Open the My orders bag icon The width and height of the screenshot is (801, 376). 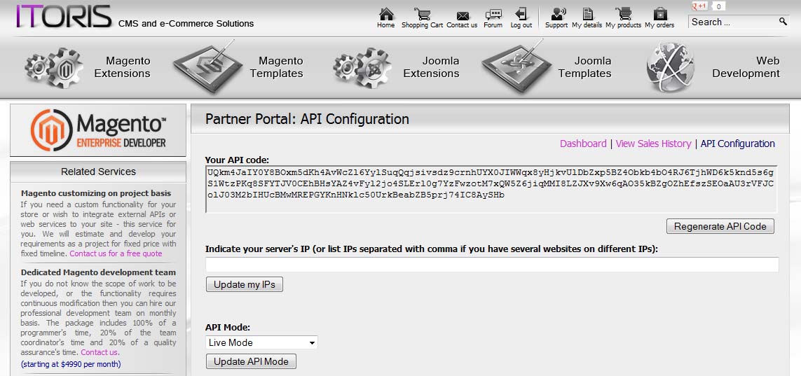tap(660, 14)
